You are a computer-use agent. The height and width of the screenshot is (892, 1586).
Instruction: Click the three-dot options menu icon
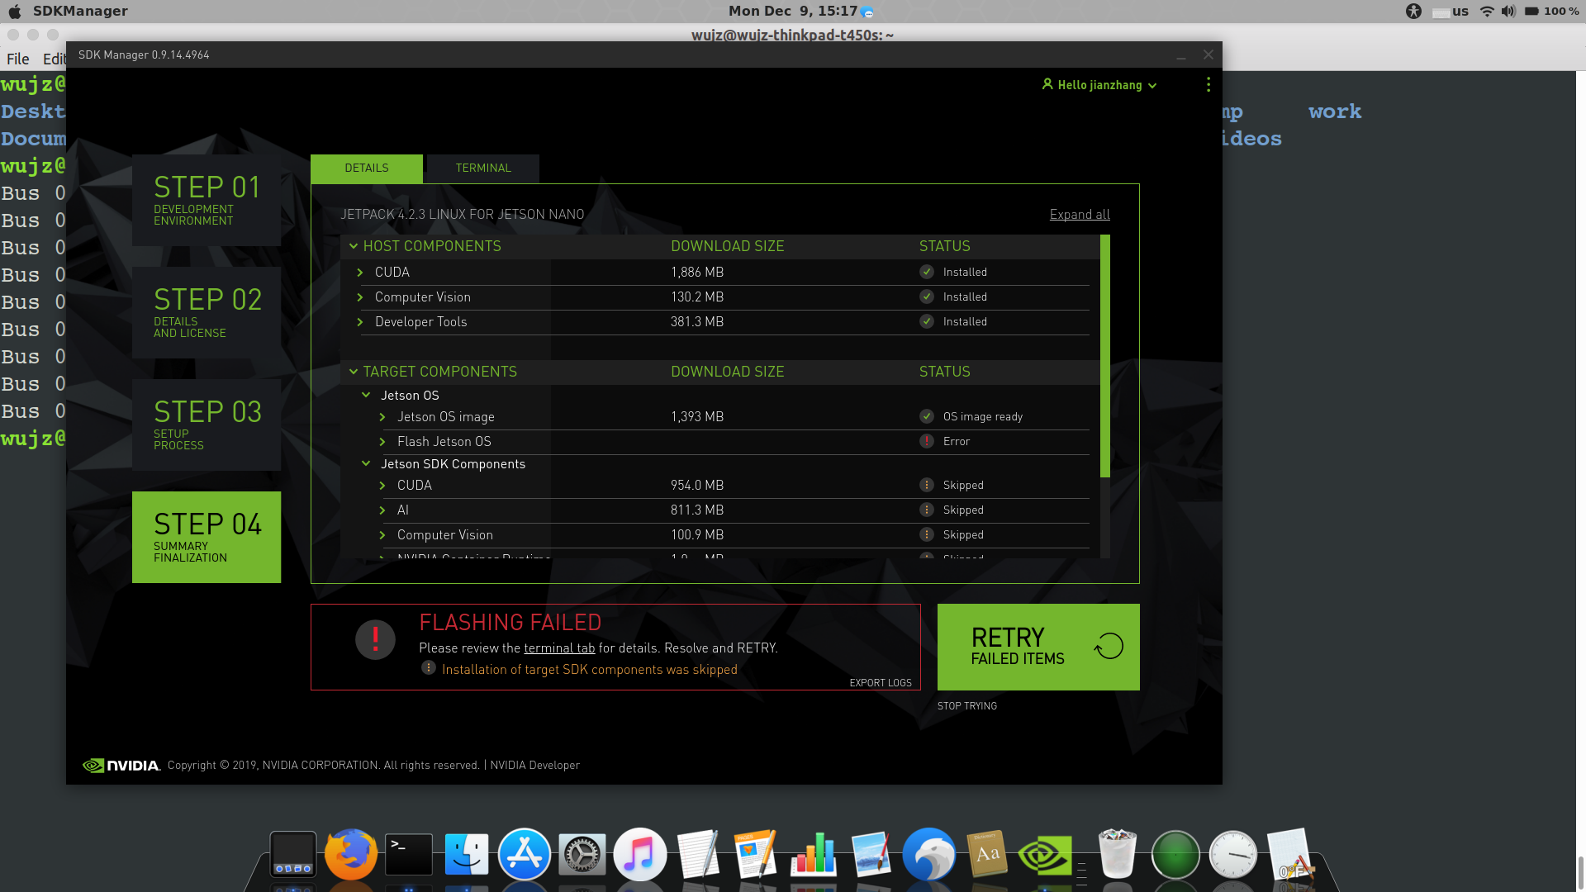click(1208, 85)
